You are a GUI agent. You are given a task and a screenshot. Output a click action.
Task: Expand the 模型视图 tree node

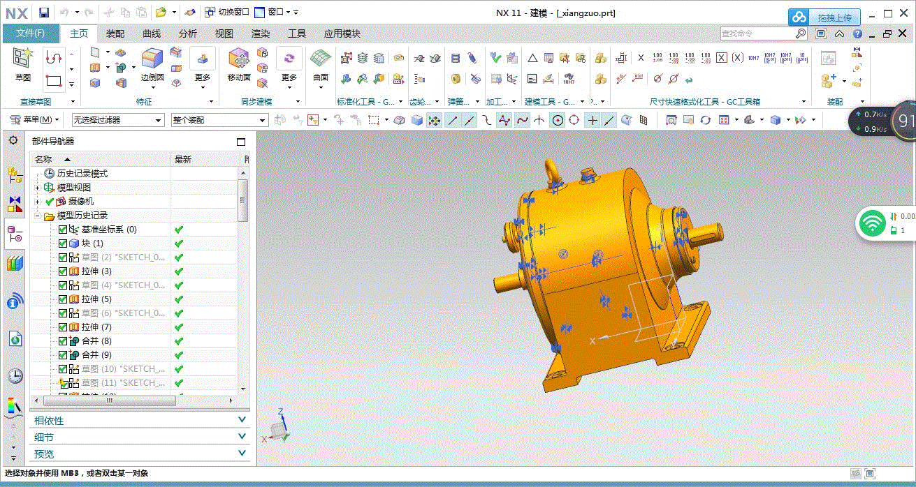point(37,188)
